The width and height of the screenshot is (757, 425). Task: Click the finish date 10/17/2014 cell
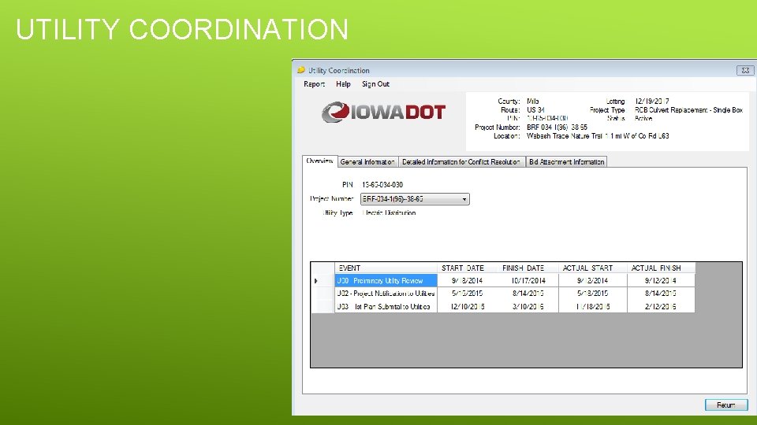(528, 280)
